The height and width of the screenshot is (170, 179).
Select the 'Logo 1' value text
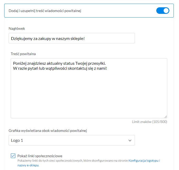pos(17,140)
